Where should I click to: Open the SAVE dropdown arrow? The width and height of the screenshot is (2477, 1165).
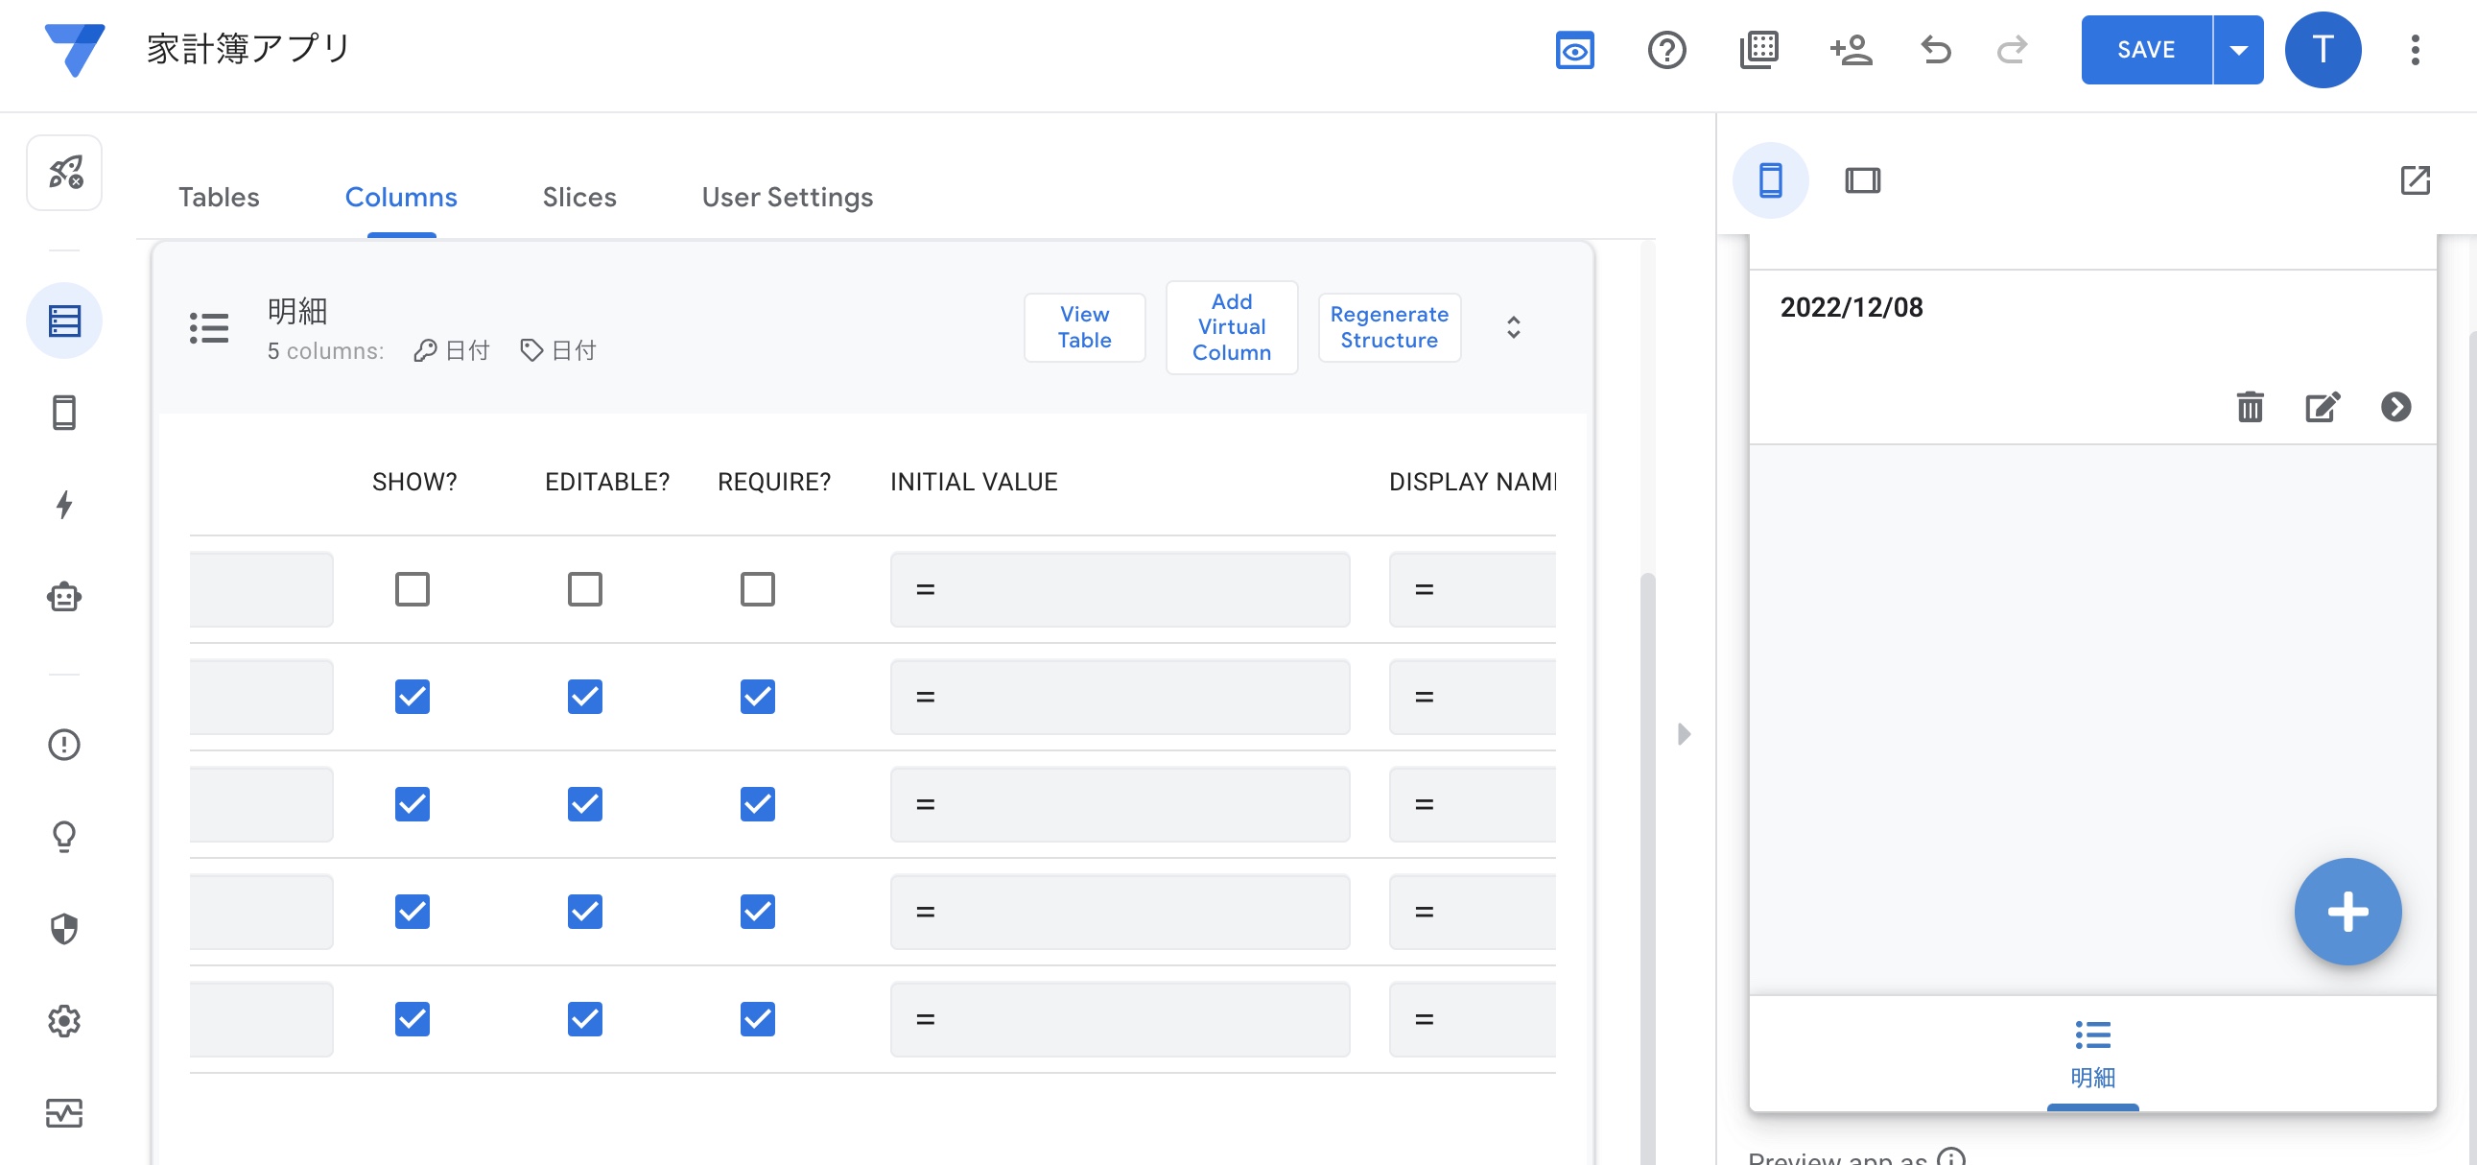pos(2237,50)
